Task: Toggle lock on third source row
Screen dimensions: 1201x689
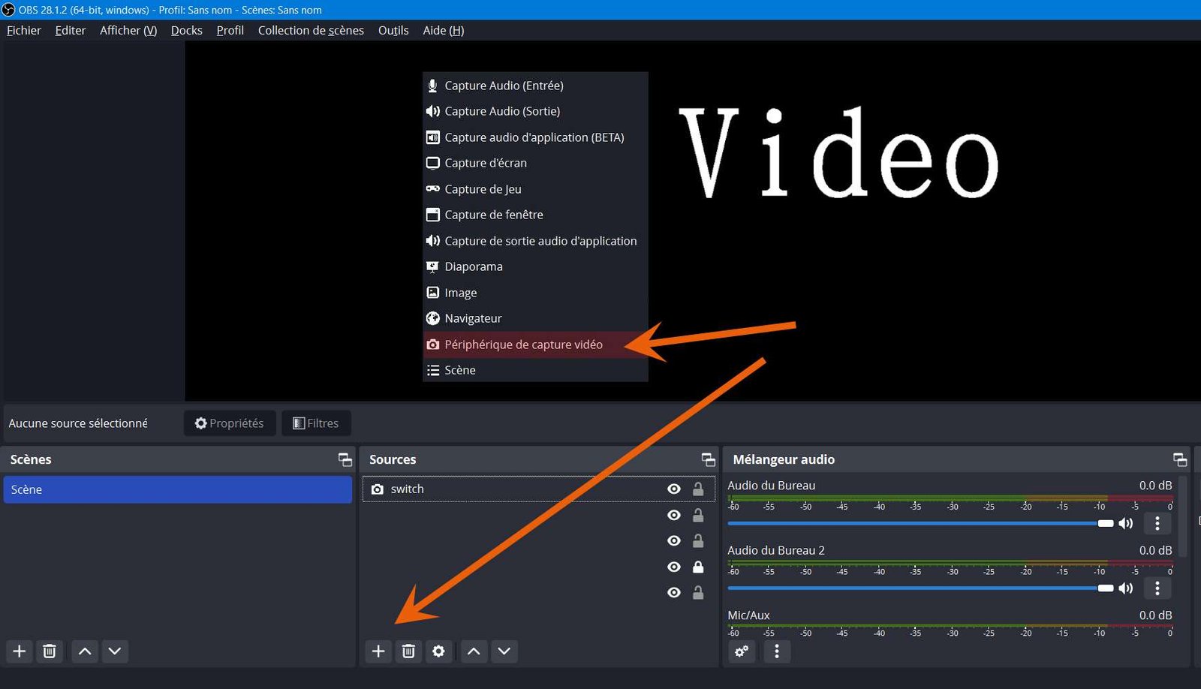Action: [x=698, y=540]
